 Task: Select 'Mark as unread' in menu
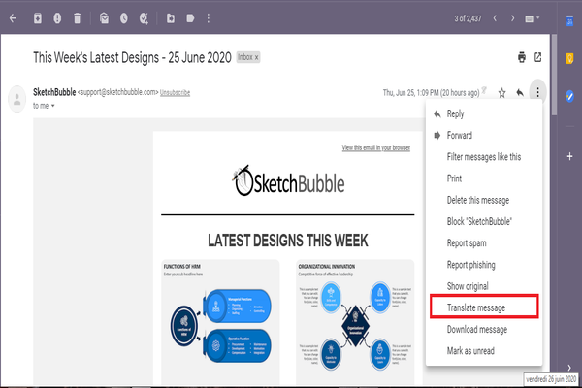(x=484, y=351)
